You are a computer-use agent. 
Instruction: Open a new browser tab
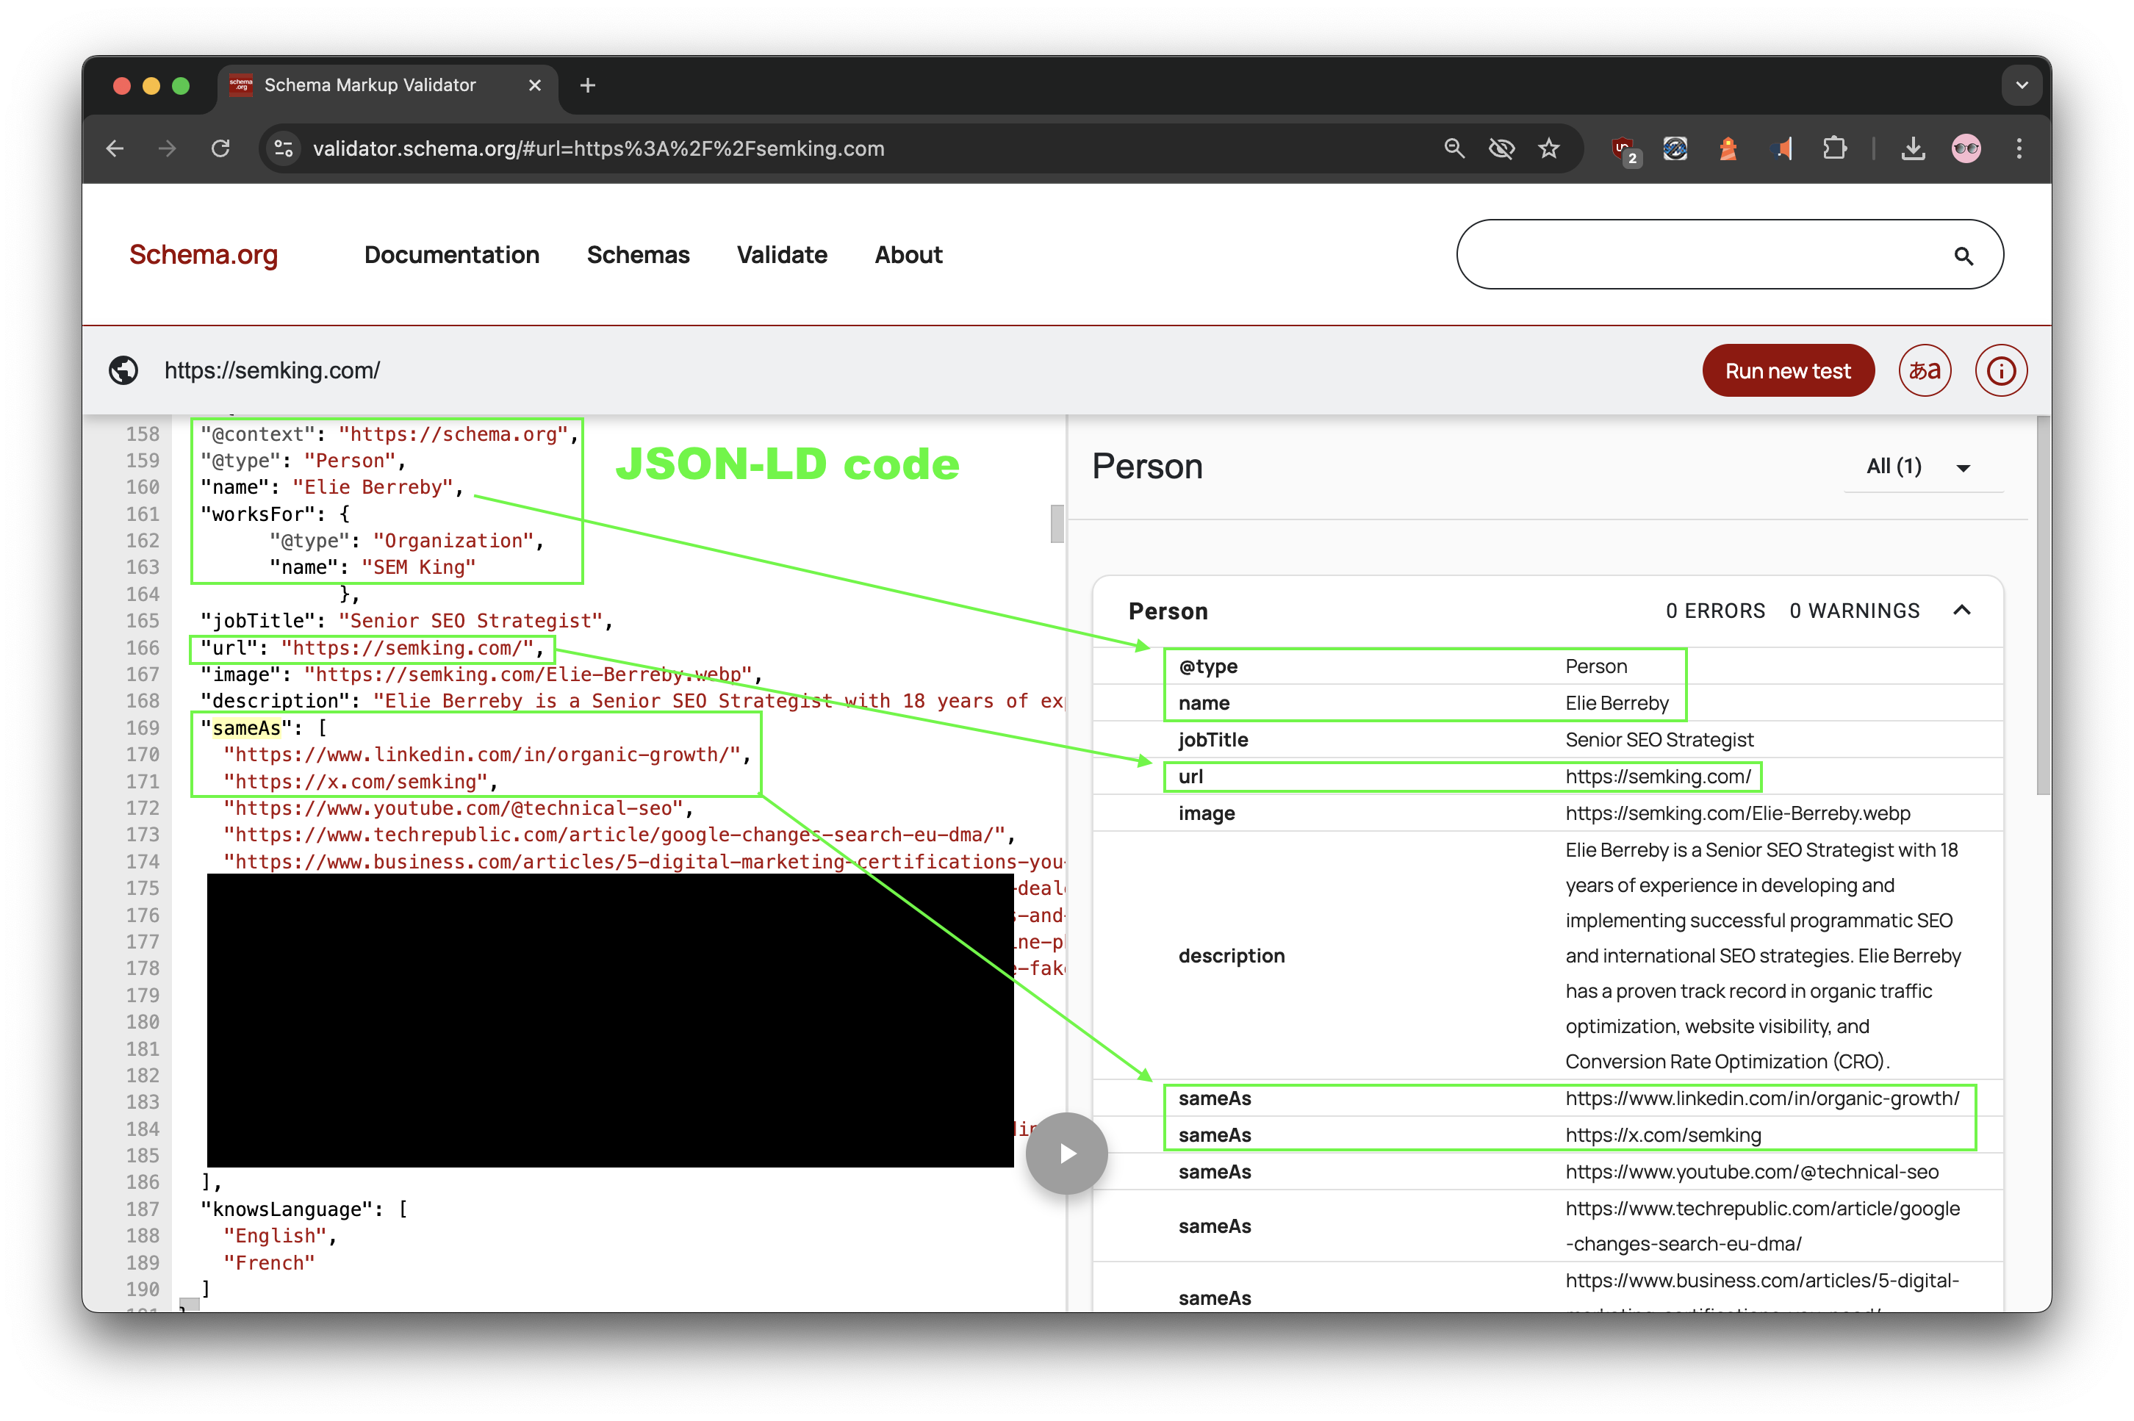587,85
